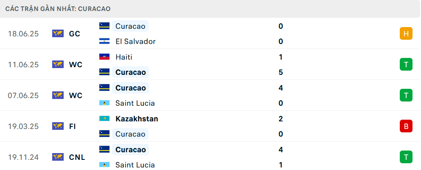Image resolution: width=421 pixels, height=170 pixels.
Task: Open Kazakhstan team link
Action: coord(137,119)
